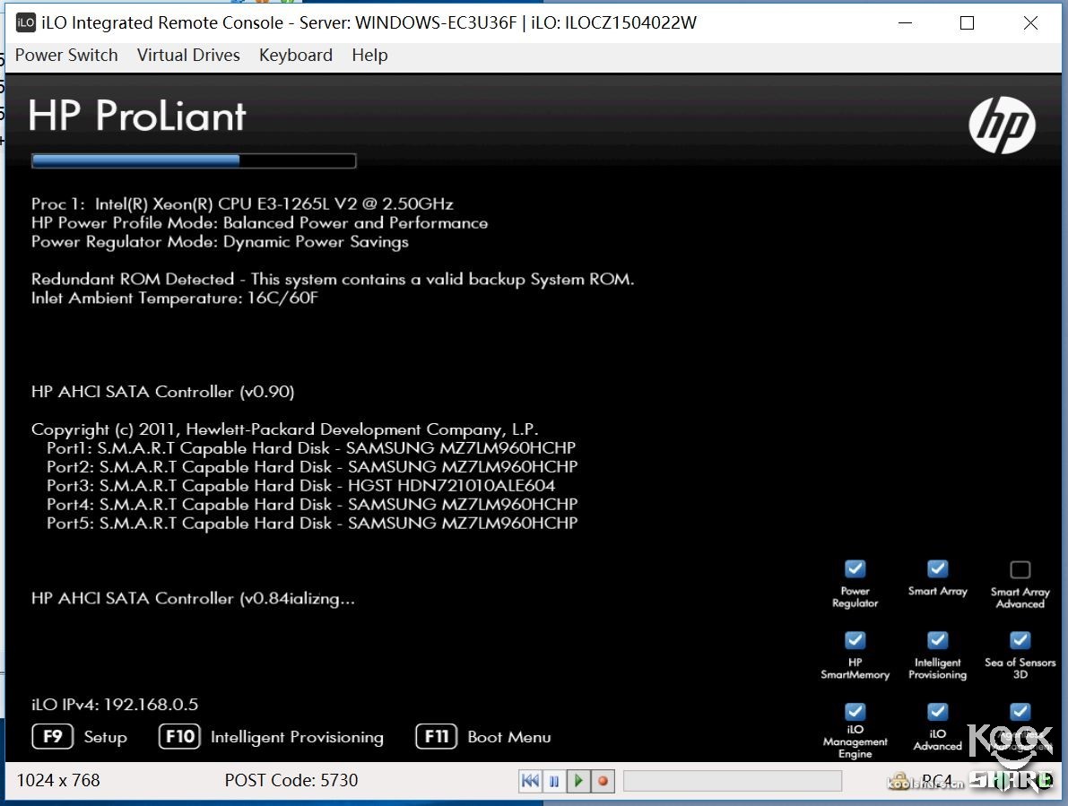Open the Keyboard menu

click(296, 56)
